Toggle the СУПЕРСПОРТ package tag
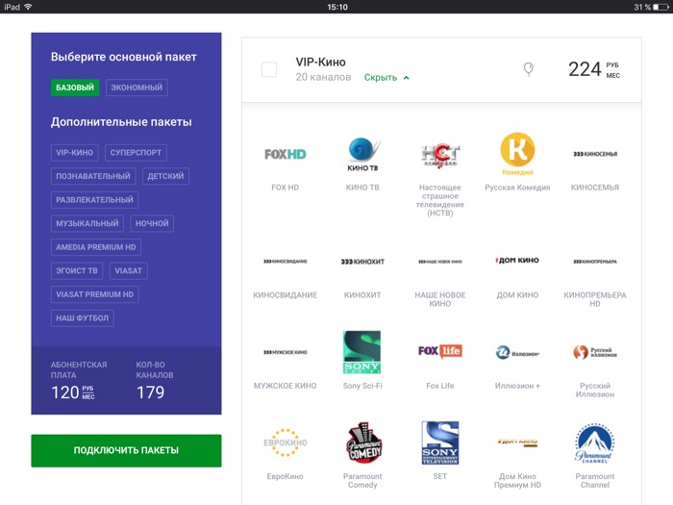The image size is (673, 505). (x=137, y=152)
